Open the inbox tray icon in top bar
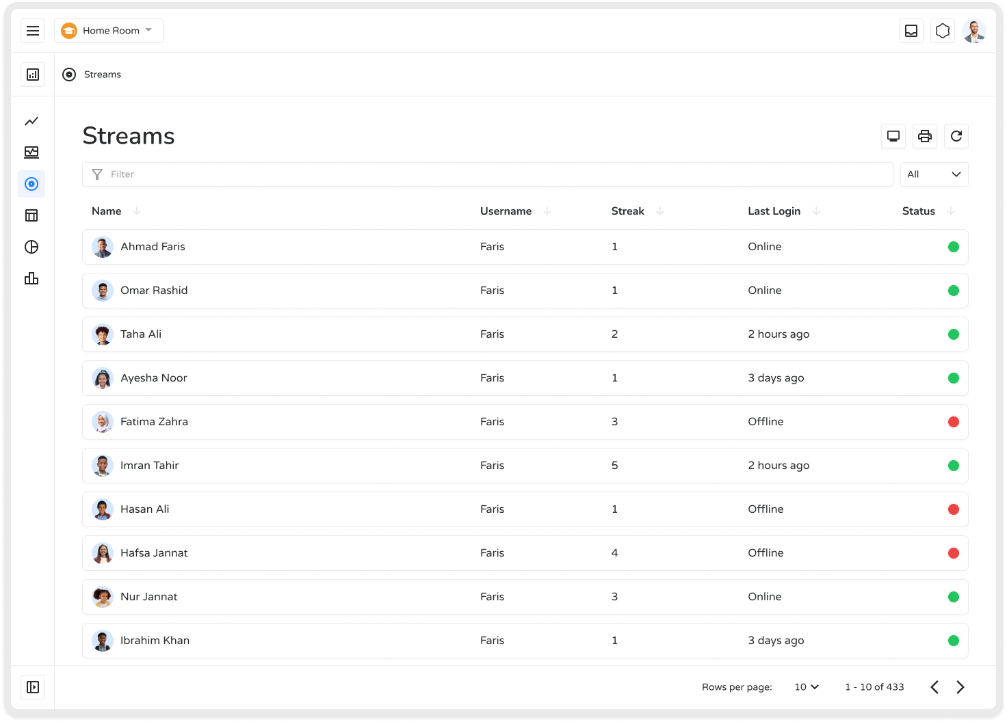This screenshot has width=1007, height=722. tap(911, 30)
